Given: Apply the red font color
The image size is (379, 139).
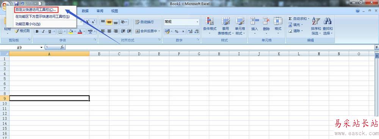Looking at the screenshot, I should click(80, 31).
